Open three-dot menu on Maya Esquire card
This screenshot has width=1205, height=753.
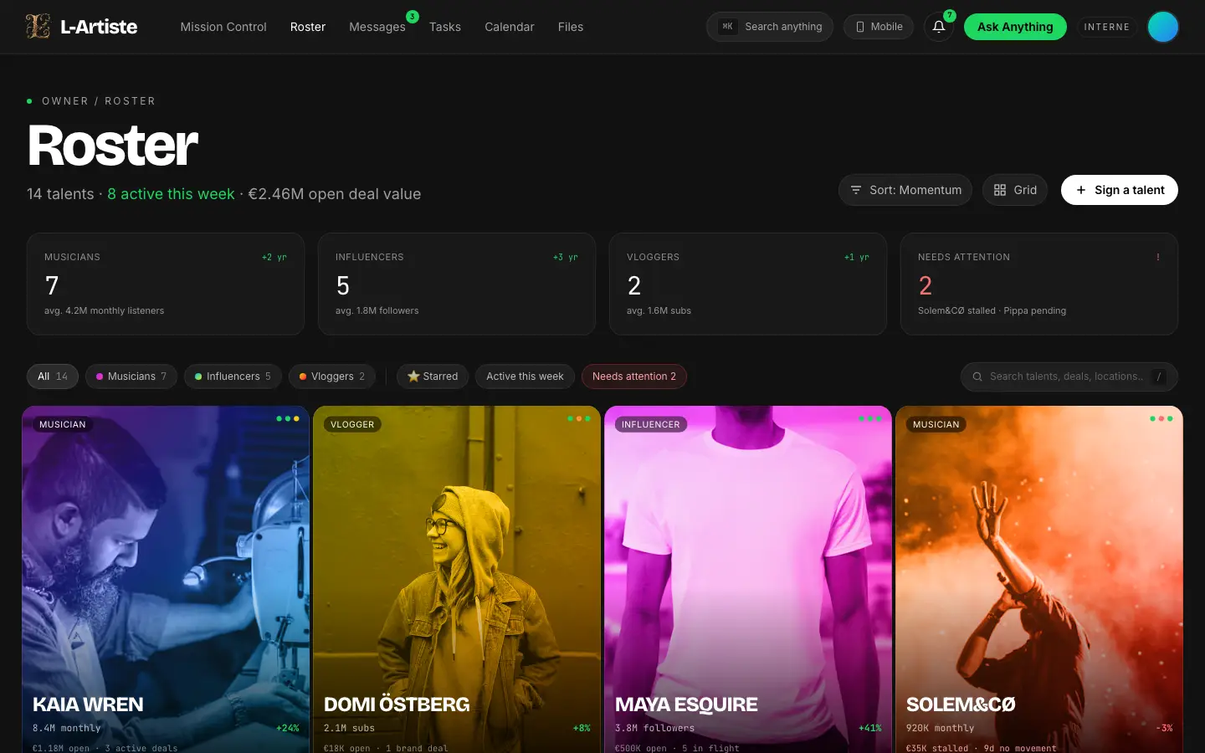(x=870, y=418)
